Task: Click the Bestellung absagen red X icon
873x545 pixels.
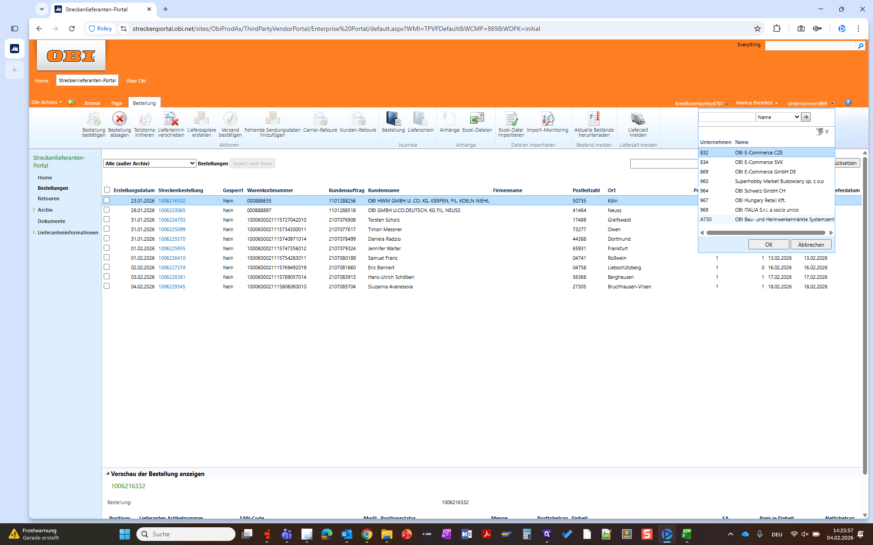Action: (120, 119)
